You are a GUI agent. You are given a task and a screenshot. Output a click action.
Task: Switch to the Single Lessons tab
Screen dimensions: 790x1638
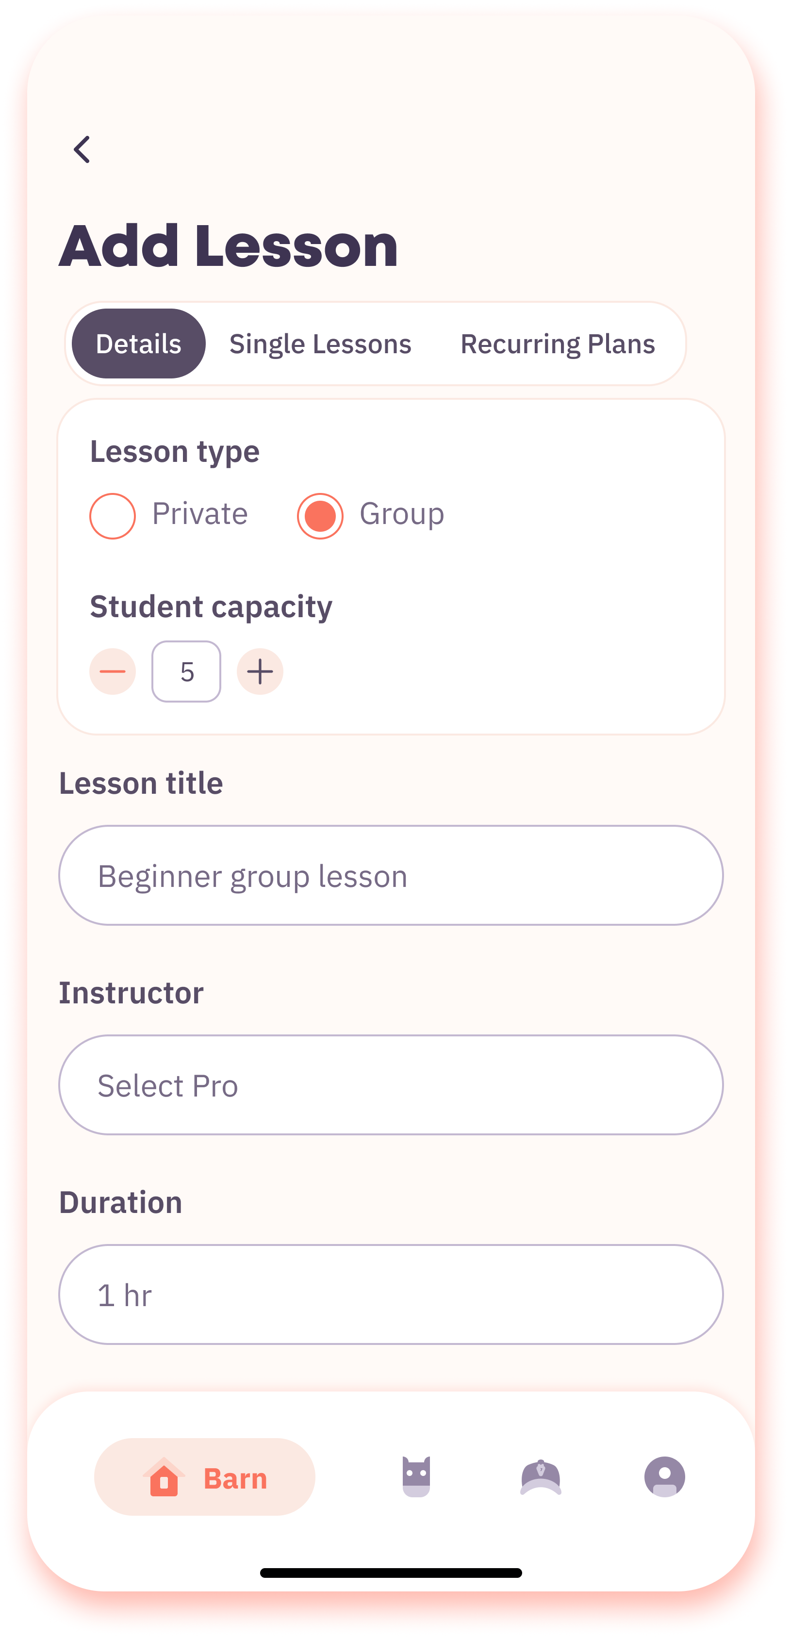(321, 344)
